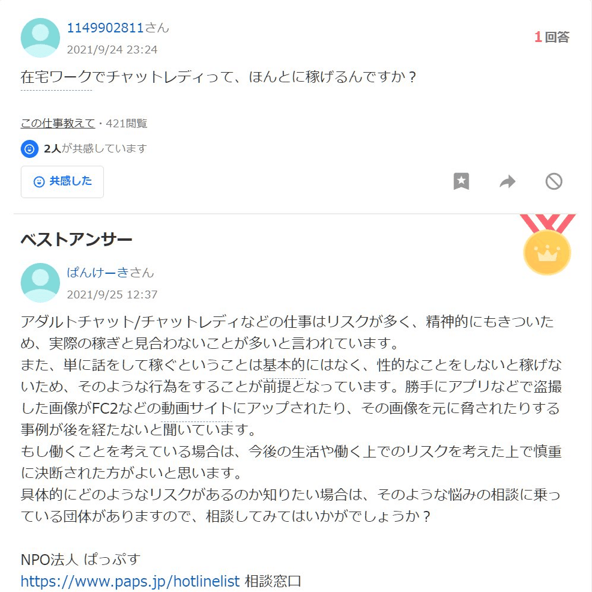592x592 pixels.
Task: Open ぱんけーき's profile avatar
Action: (40, 282)
